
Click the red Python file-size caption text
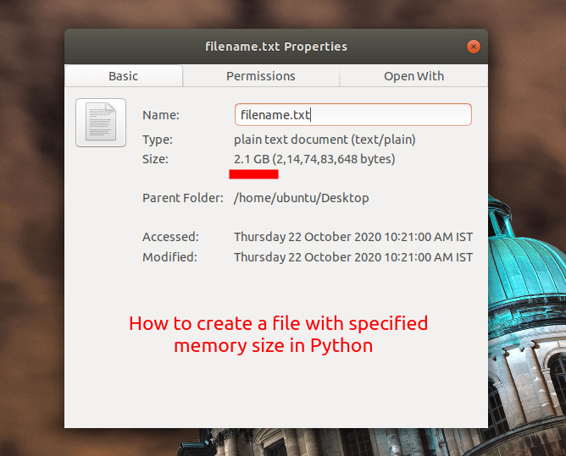278,334
